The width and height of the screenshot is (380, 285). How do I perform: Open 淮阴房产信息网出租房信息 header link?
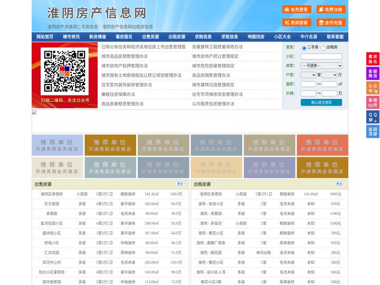pos(128,27)
